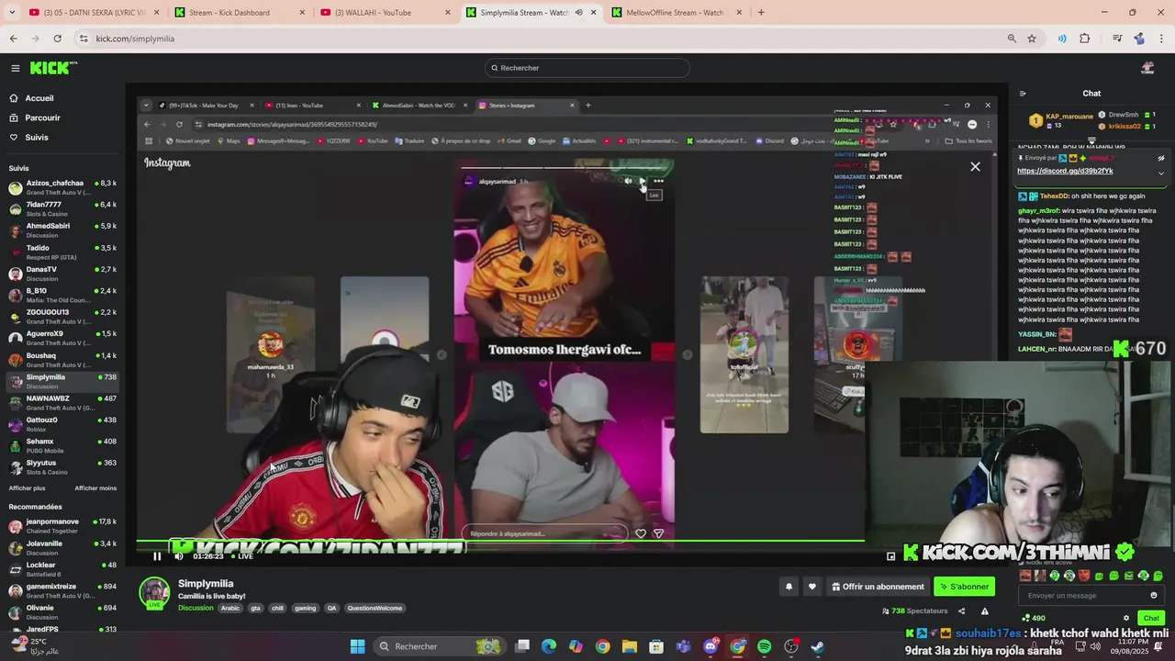Screen dimensions: 1175x661
Task: Open the Kick hamburger sidebar menu
Action: (x=15, y=68)
